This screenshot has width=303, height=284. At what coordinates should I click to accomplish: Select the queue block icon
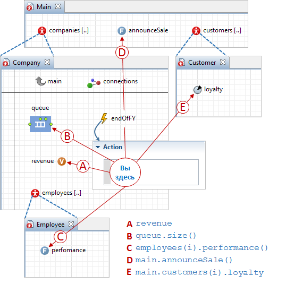pos(40,124)
